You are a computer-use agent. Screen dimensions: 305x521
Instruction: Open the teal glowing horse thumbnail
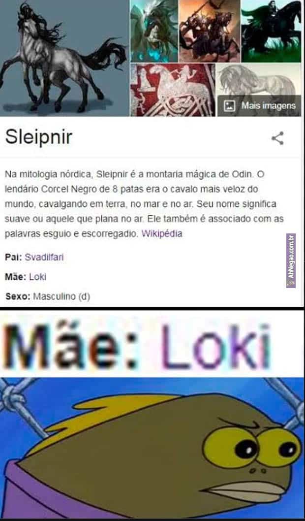(x=154, y=31)
